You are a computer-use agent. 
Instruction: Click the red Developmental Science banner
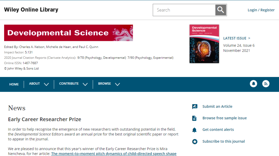(68, 33)
